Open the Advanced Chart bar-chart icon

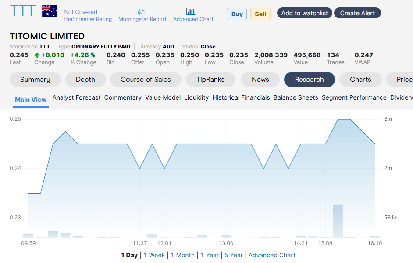tap(190, 11)
